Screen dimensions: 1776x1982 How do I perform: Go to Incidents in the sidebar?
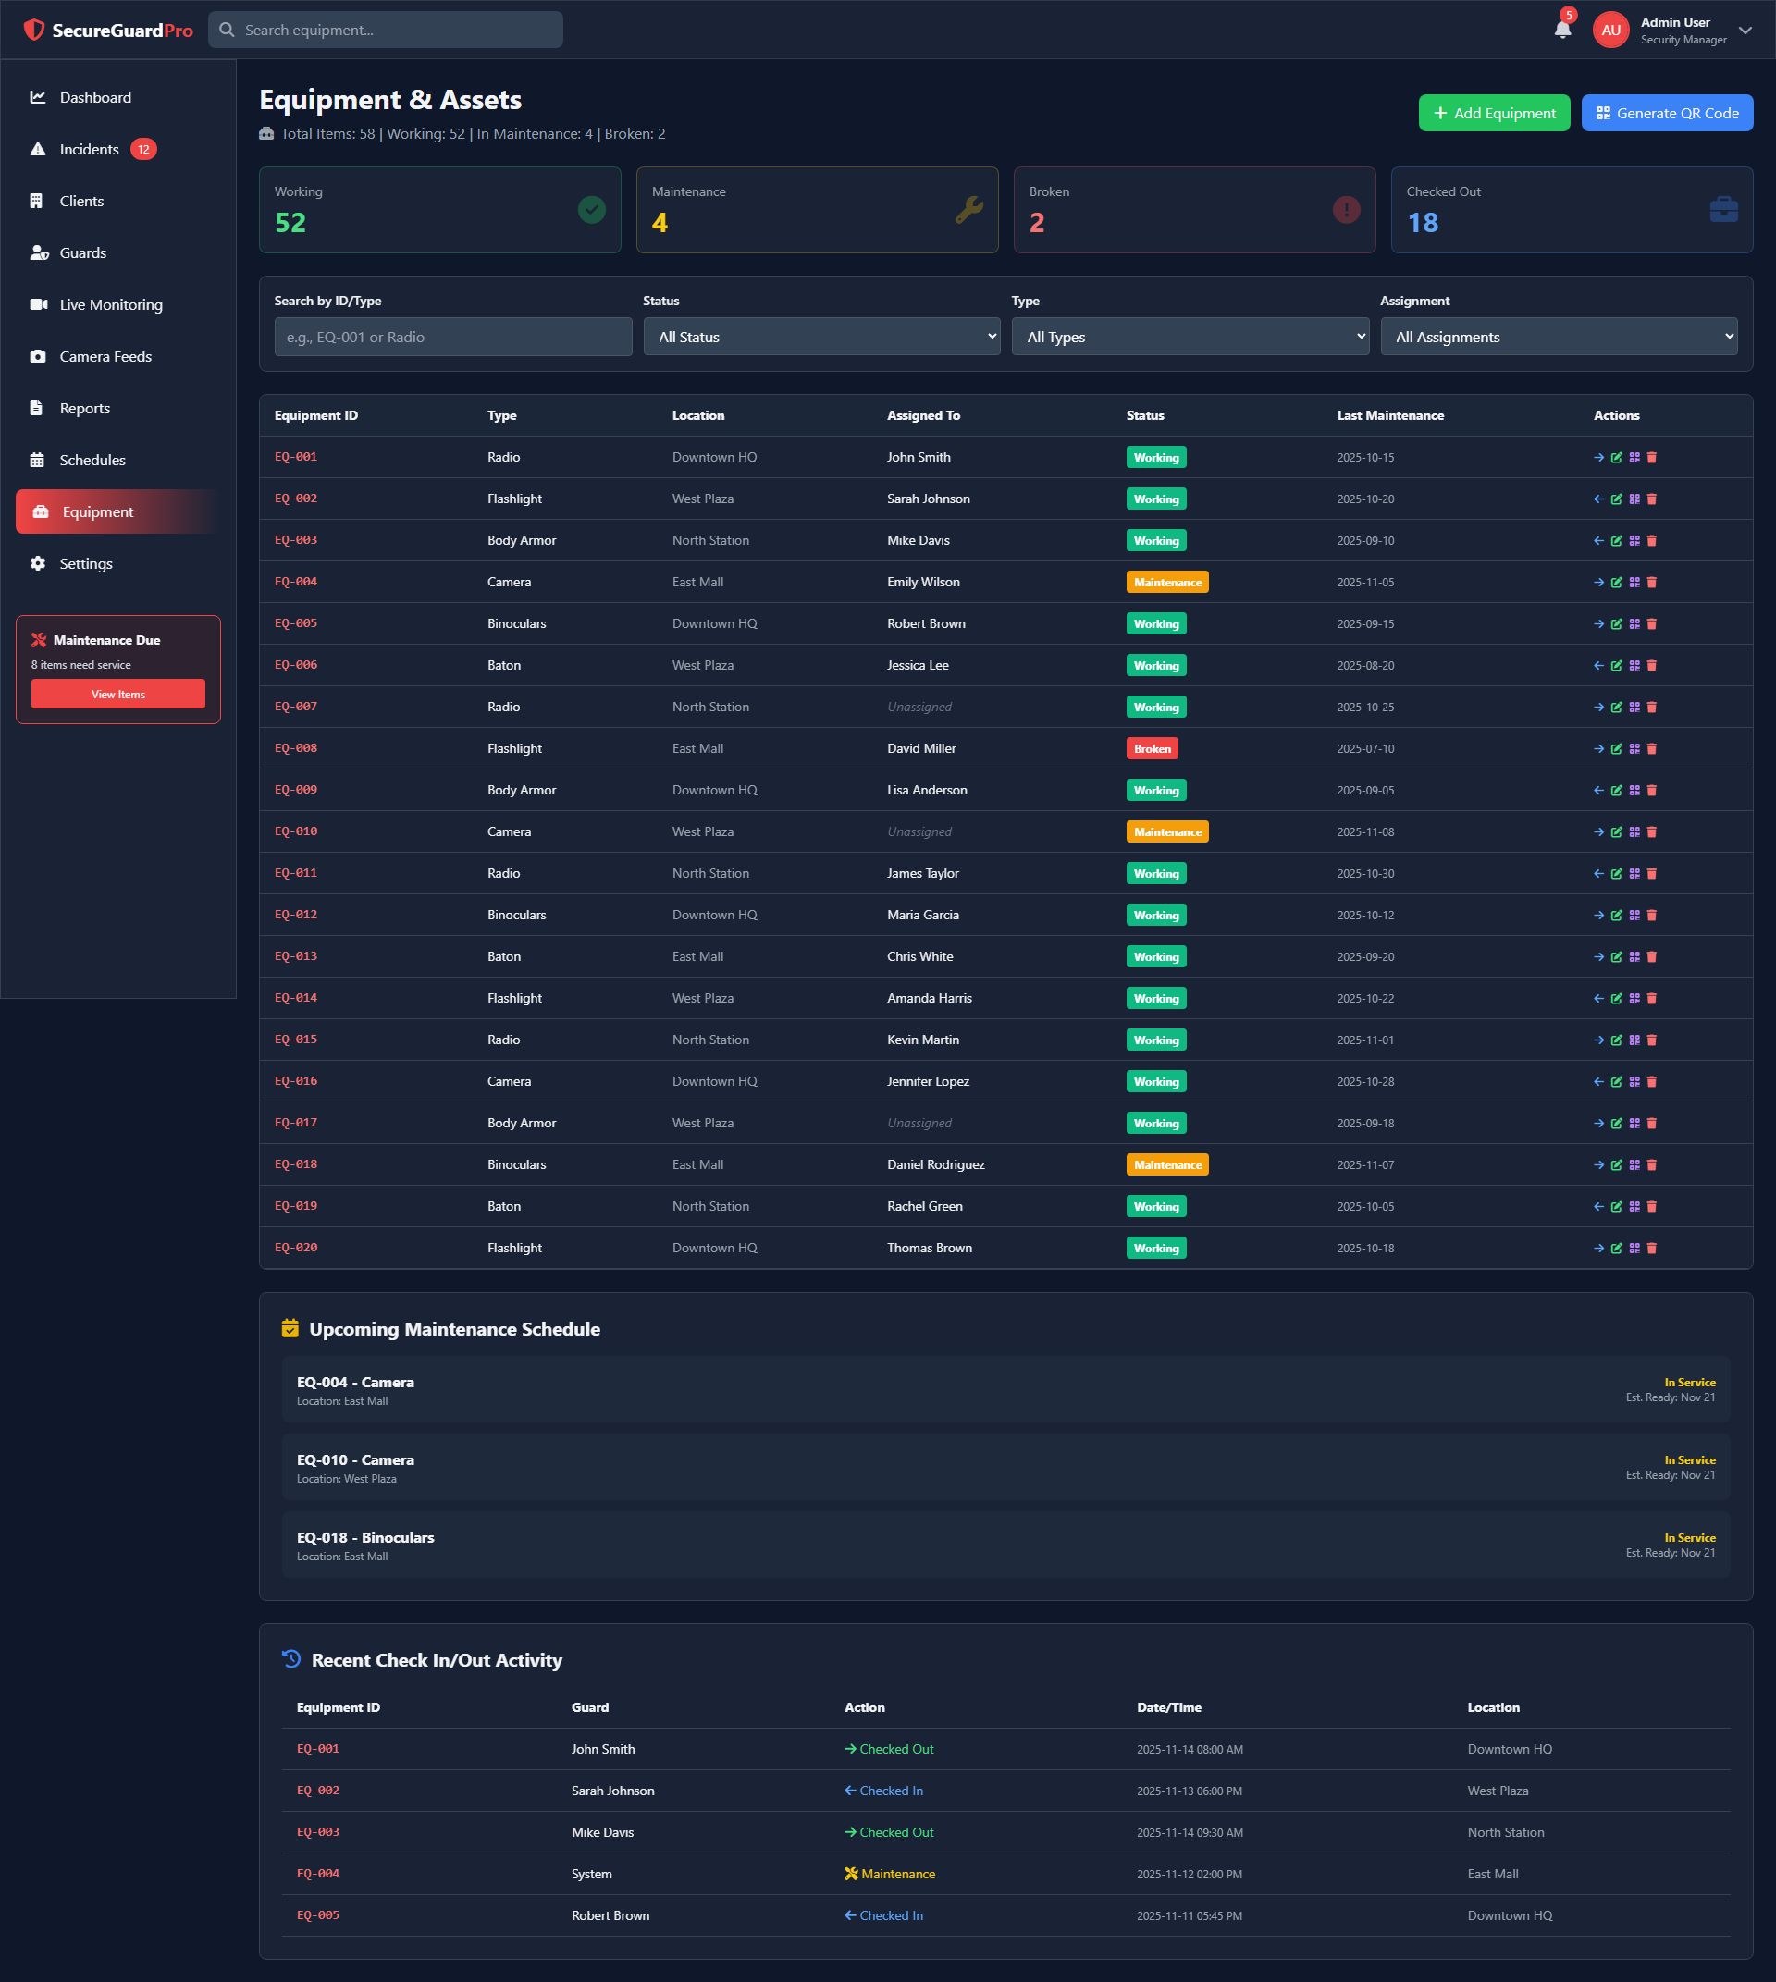pyautogui.click(x=89, y=149)
